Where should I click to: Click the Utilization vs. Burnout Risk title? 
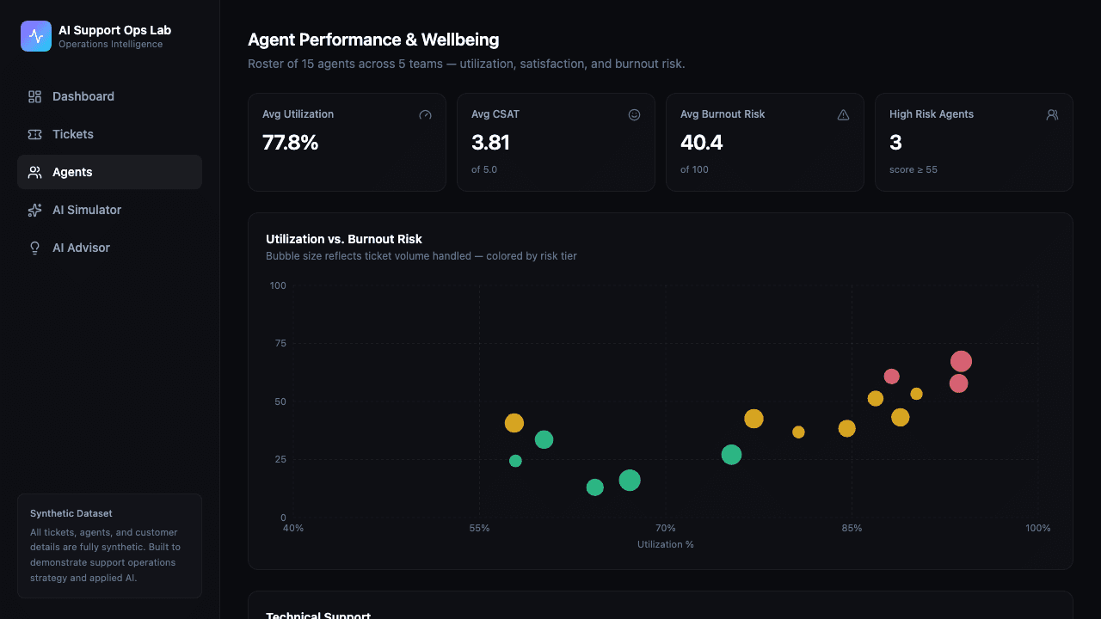(x=344, y=239)
